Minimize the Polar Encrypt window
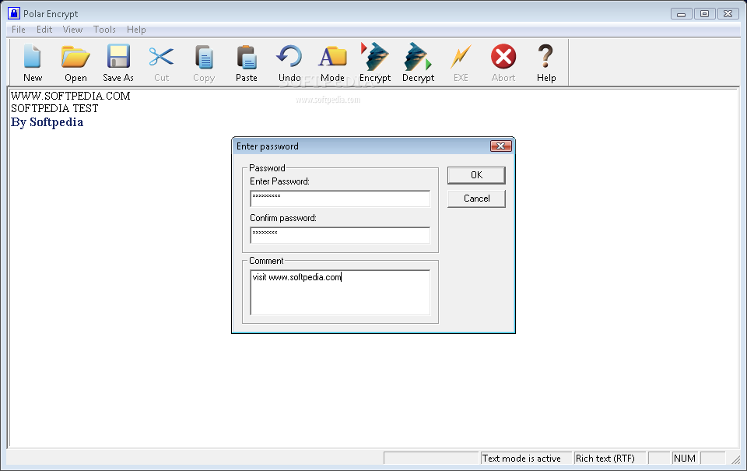The height and width of the screenshot is (471, 747). pos(682,14)
